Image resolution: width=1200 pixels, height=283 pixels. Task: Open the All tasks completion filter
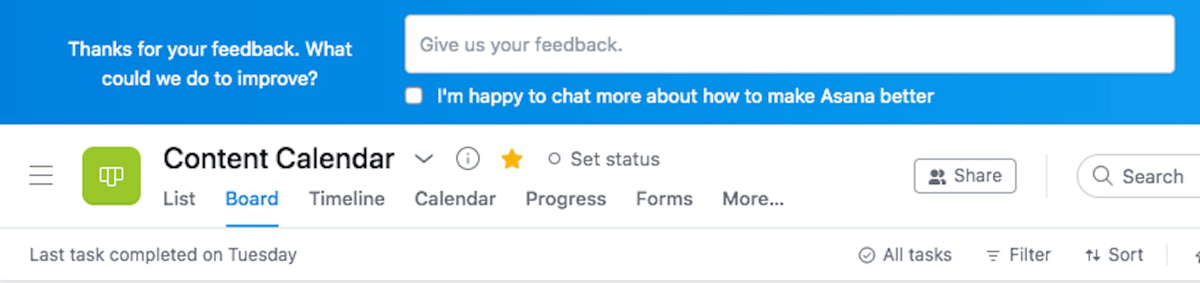coord(905,254)
